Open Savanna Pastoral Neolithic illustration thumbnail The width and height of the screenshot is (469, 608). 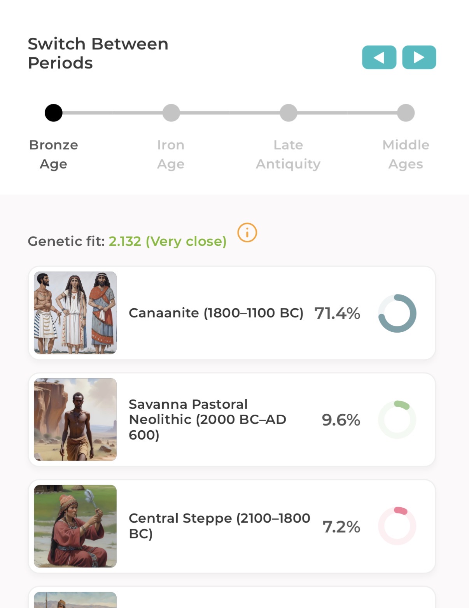point(75,419)
